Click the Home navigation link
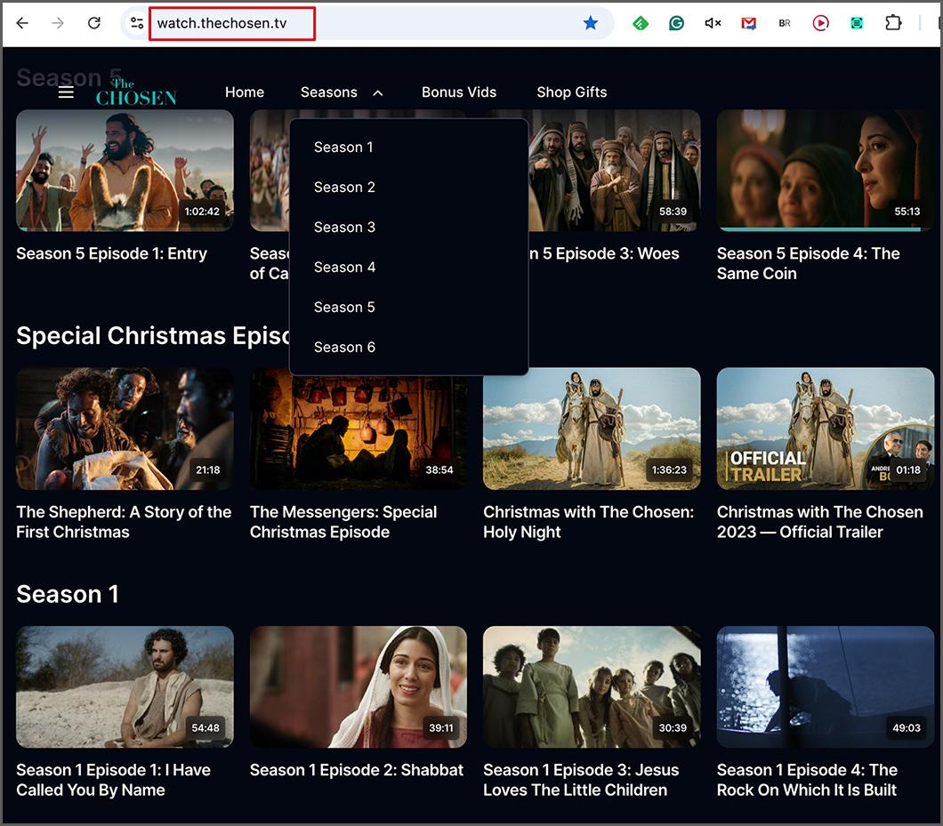 click(245, 92)
